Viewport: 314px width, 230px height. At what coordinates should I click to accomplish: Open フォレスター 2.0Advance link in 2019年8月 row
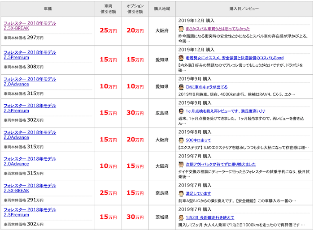click(30, 135)
